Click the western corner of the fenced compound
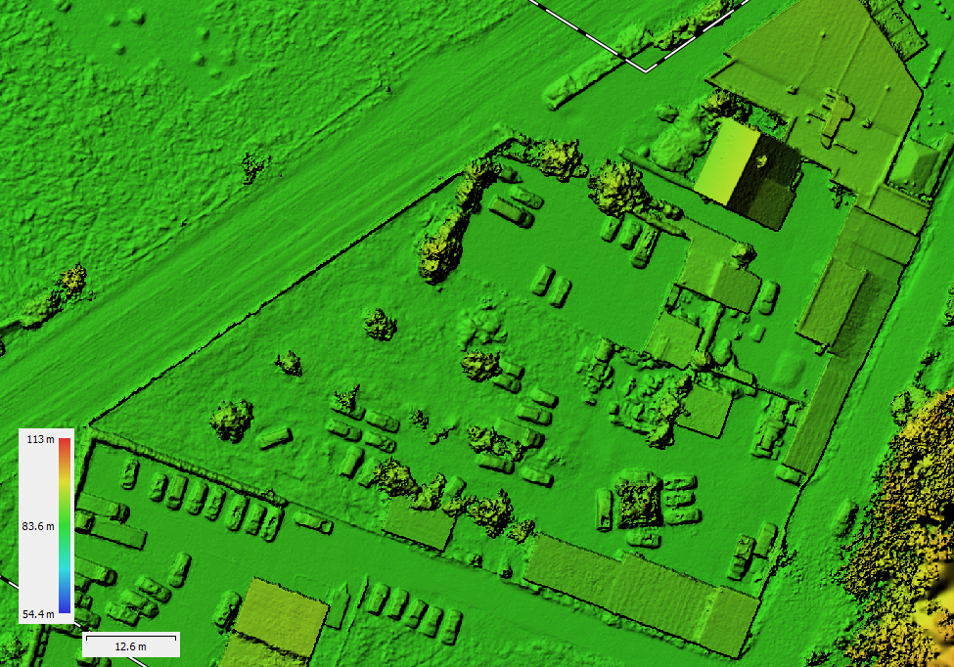 90,425
